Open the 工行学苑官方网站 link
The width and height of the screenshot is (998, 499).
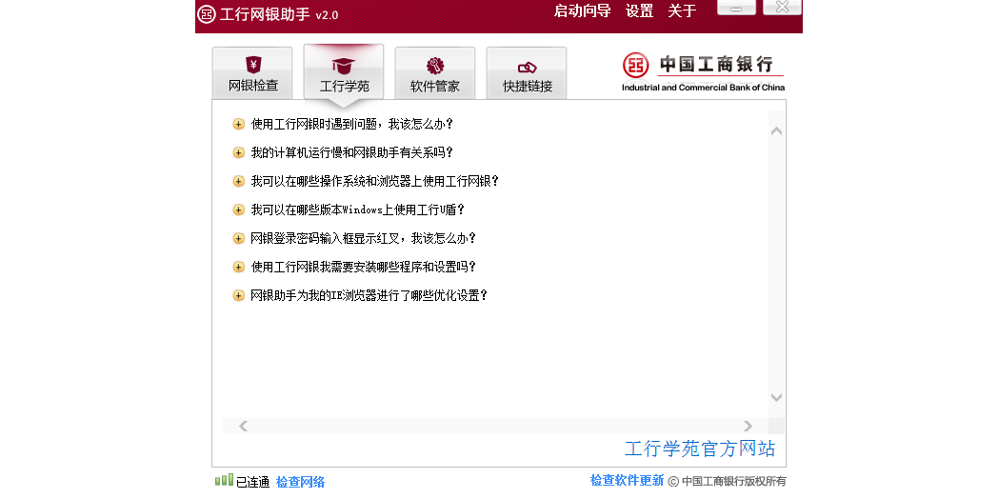click(700, 449)
